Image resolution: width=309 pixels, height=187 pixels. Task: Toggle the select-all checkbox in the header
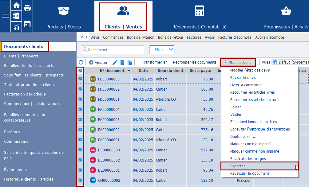point(80,70)
